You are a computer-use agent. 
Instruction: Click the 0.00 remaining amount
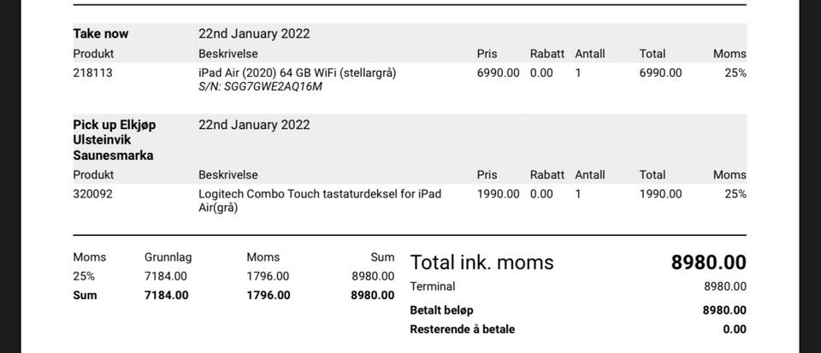734,329
